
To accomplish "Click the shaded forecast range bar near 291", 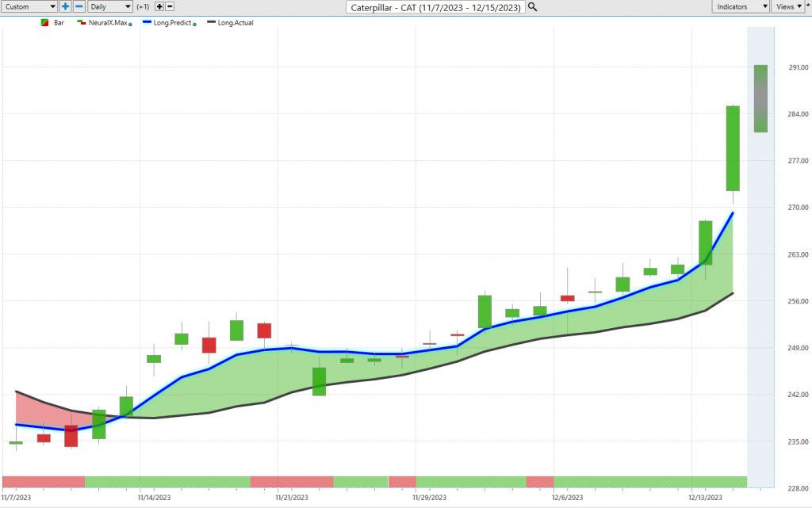I will click(x=760, y=98).
